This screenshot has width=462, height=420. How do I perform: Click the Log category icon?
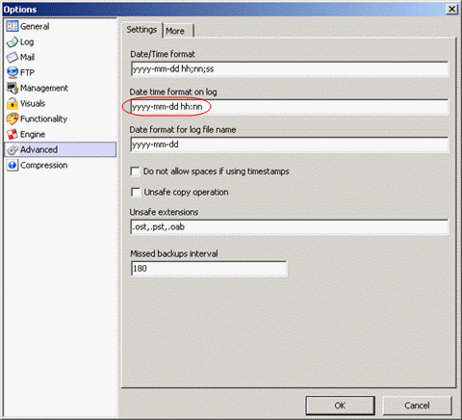(x=13, y=41)
